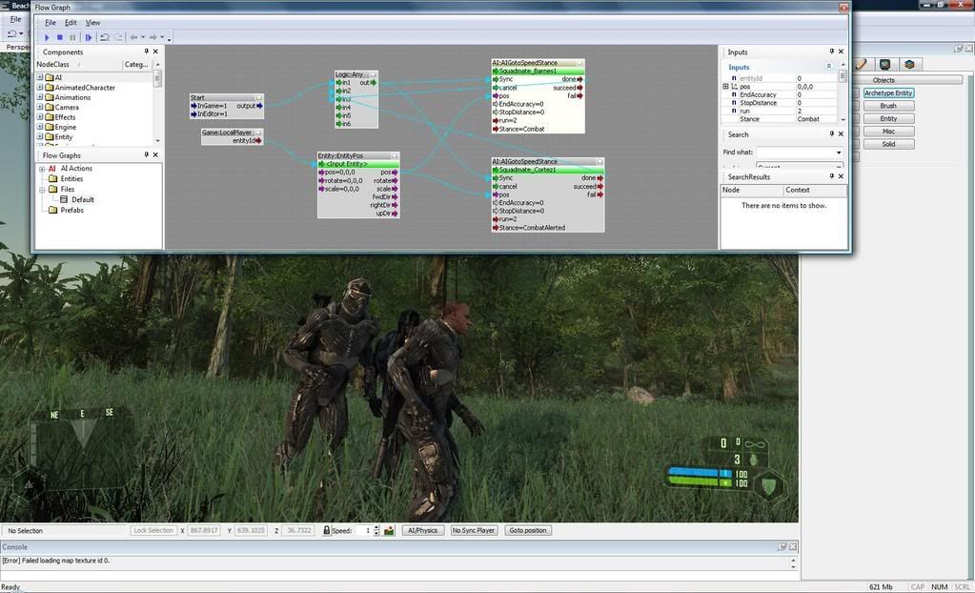Toggle the AI/Physics button
This screenshot has height=593, width=975.
click(x=423, y=530)
